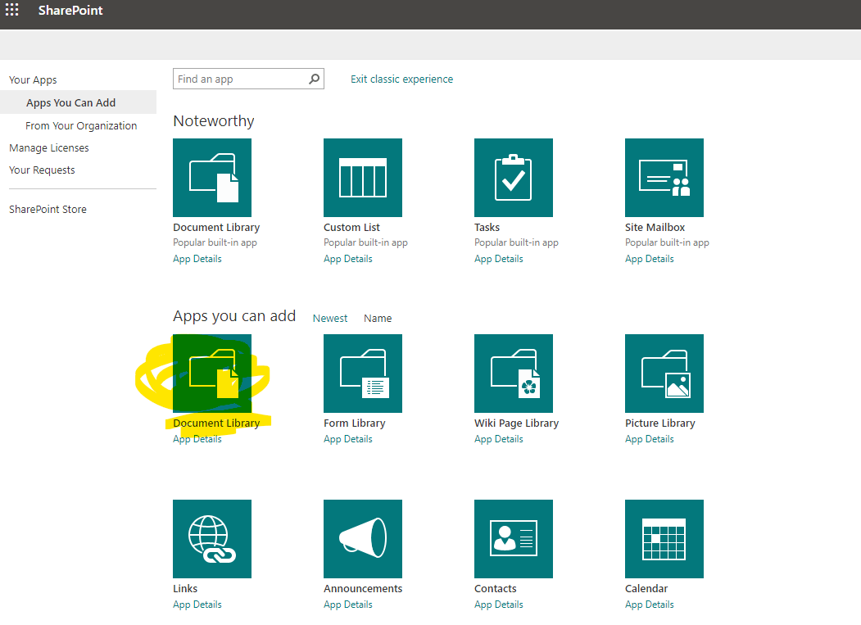The image size is (861, 625).
Task: Open From Your Organization section
Action: tap(81, 126)
